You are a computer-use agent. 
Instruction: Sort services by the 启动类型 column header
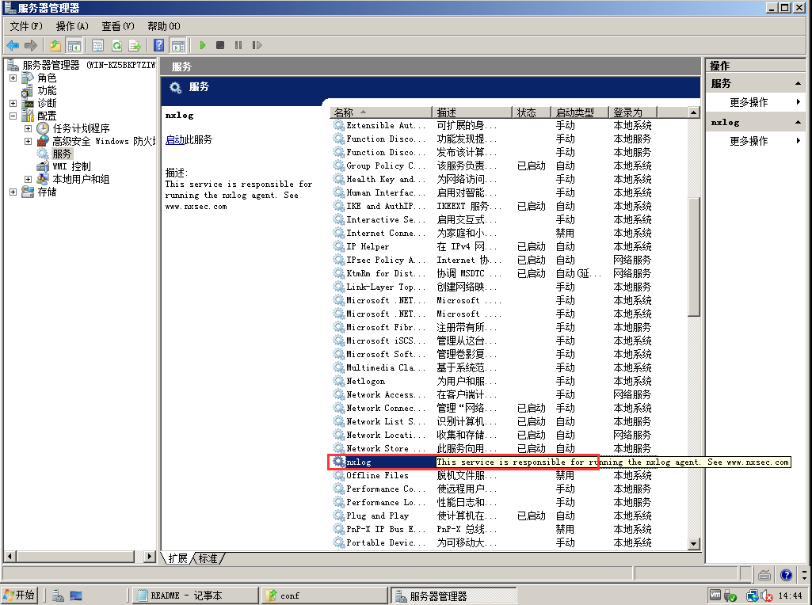click(x=579, y=112)
